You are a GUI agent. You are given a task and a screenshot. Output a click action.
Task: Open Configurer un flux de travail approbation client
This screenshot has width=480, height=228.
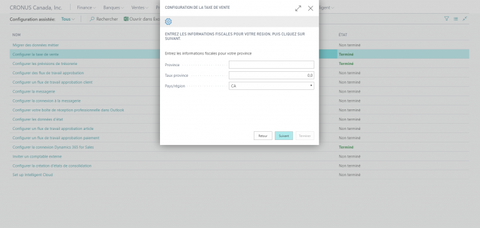[52, 82]
